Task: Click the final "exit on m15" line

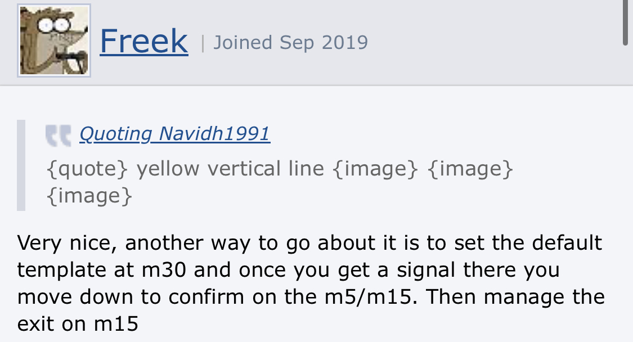Action: [x=78, y=324]
